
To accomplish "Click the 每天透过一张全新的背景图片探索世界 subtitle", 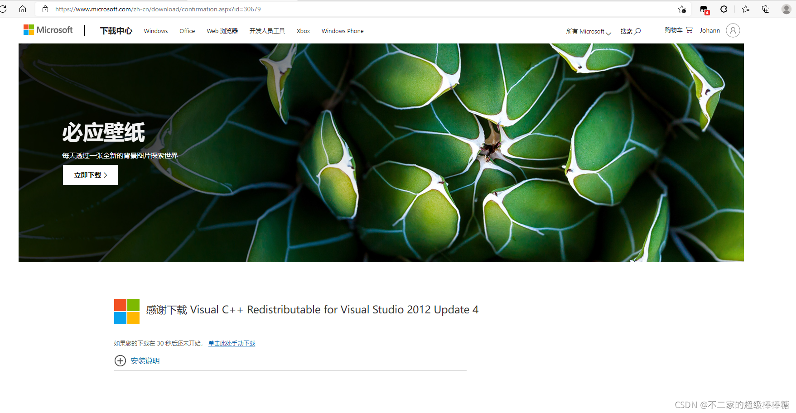I will click(120, 155).
